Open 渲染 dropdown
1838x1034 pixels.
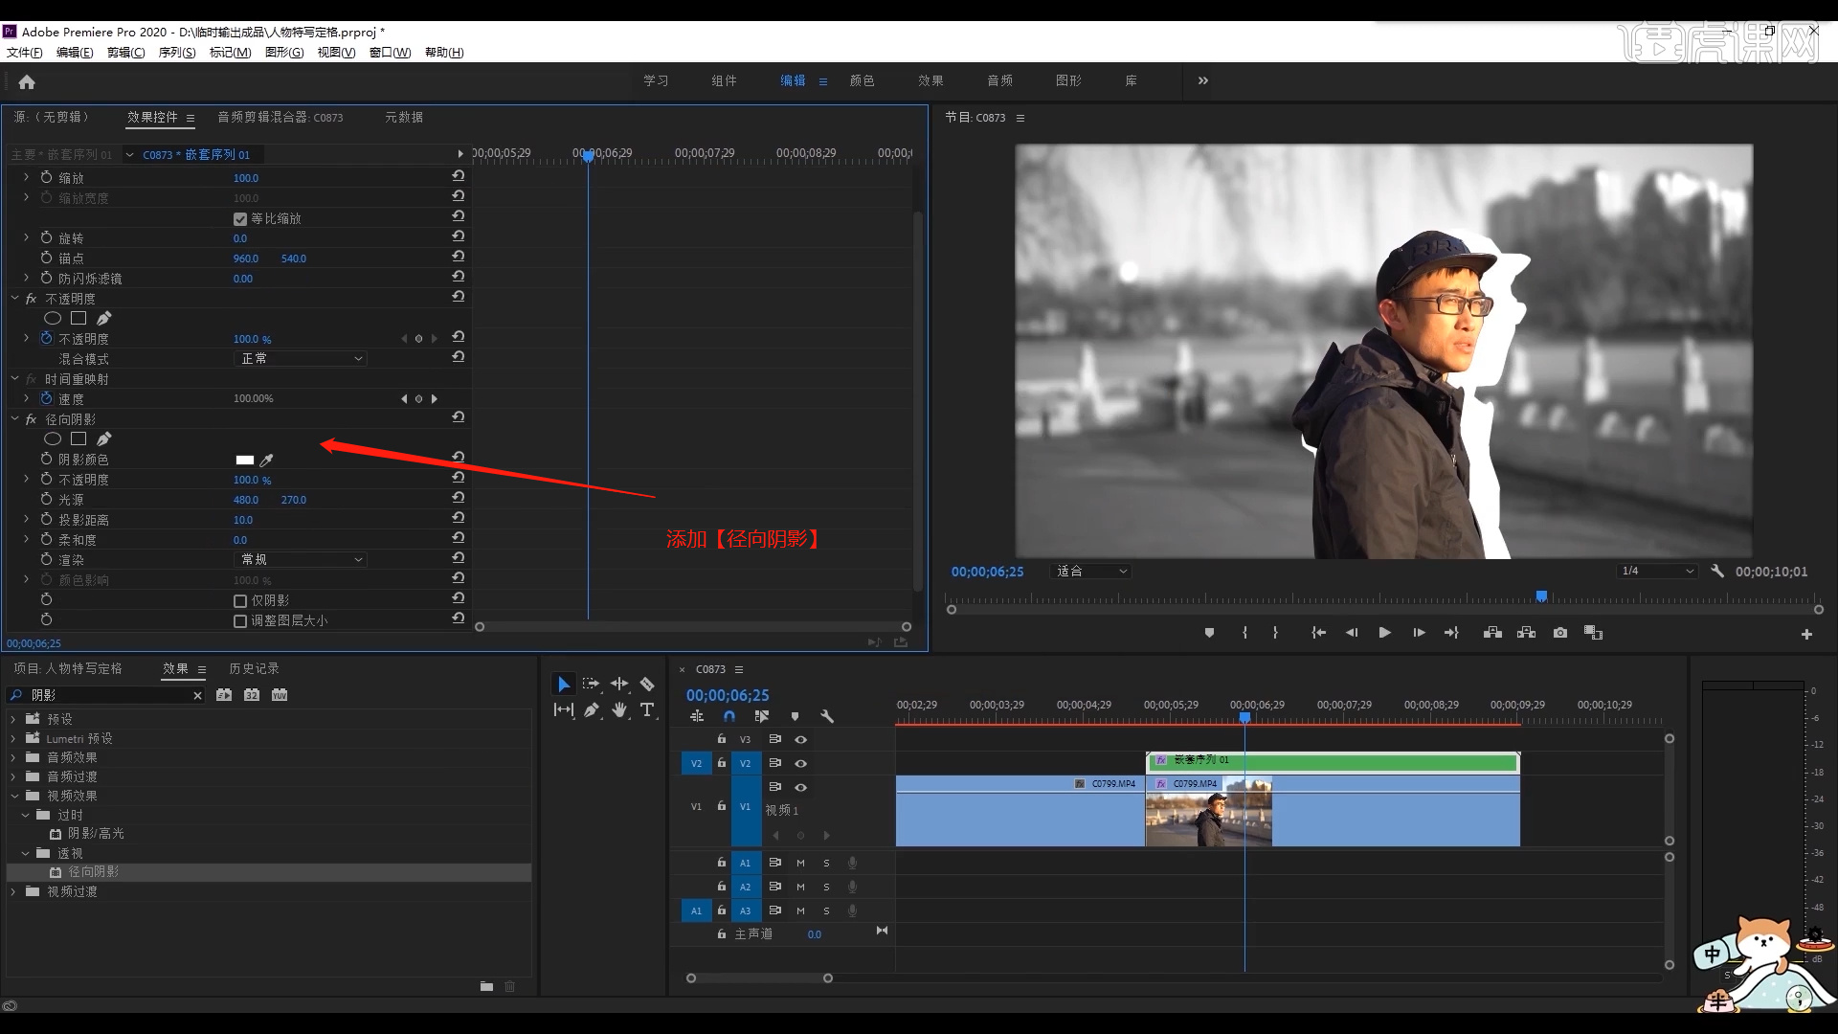301,559
